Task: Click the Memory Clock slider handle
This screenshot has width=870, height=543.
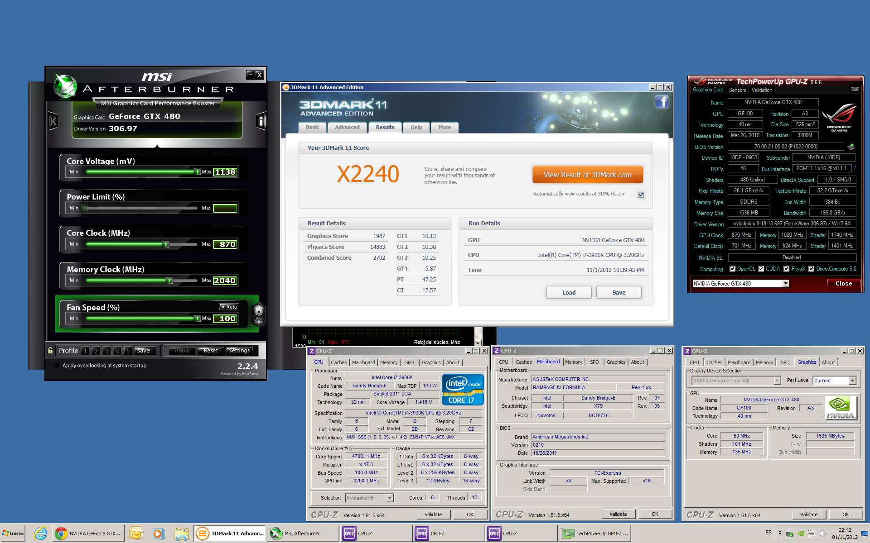Action: coord(169,281)
